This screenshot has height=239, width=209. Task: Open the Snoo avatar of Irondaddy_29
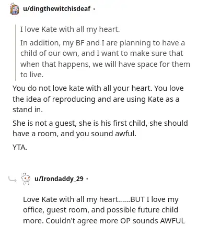coord(26,178)
